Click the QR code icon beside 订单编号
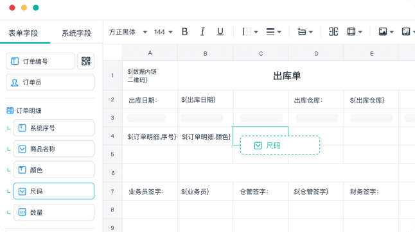Viewport: 415px width, 232px height. (85, 61)
